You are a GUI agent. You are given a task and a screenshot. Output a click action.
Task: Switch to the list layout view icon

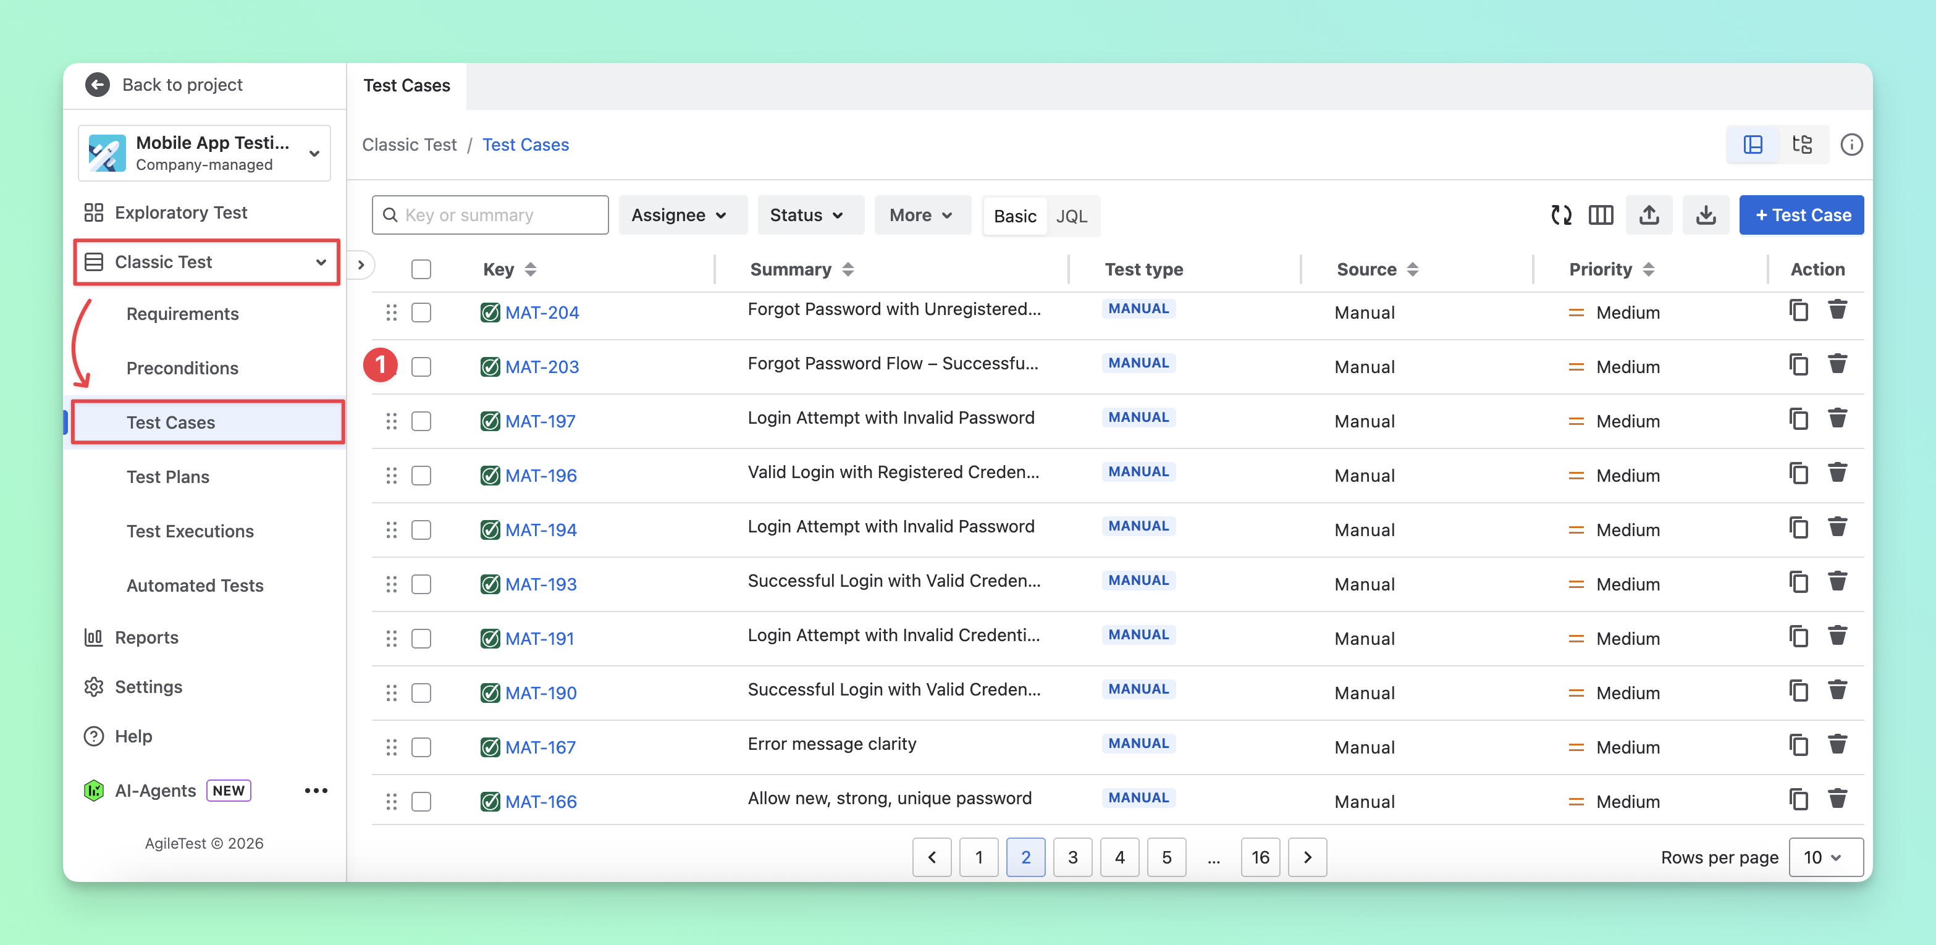click(1753, 145)
